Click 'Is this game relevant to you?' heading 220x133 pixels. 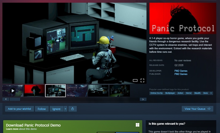[x=167, y=124]
